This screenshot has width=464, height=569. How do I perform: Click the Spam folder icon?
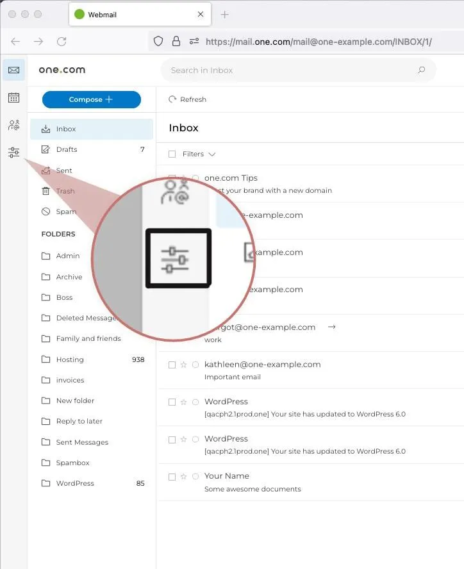(46, 211)
